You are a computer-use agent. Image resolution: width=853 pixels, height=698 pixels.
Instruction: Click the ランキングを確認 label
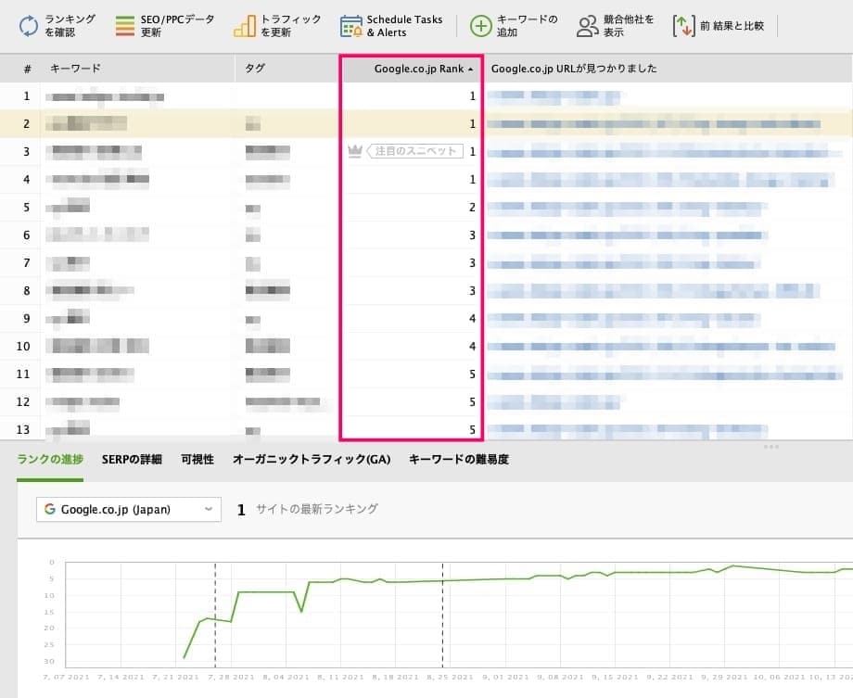coord(70,26)
